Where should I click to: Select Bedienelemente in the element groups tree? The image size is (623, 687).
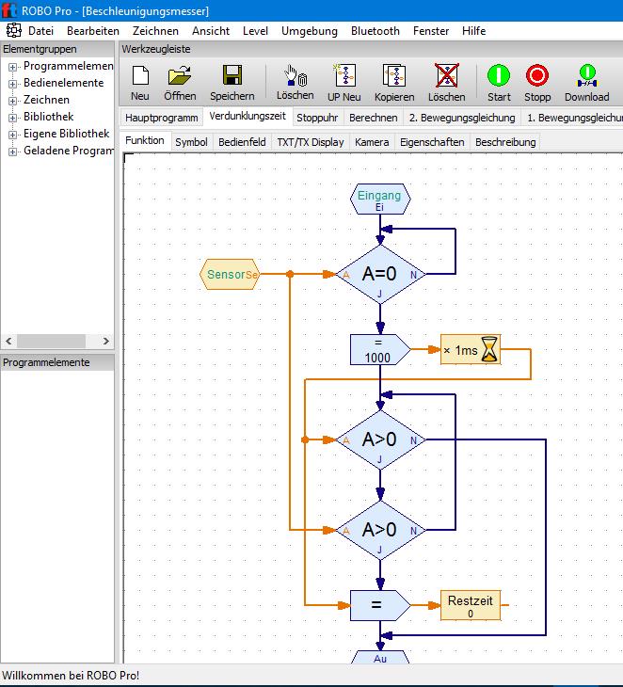click(x=64, y=83)
